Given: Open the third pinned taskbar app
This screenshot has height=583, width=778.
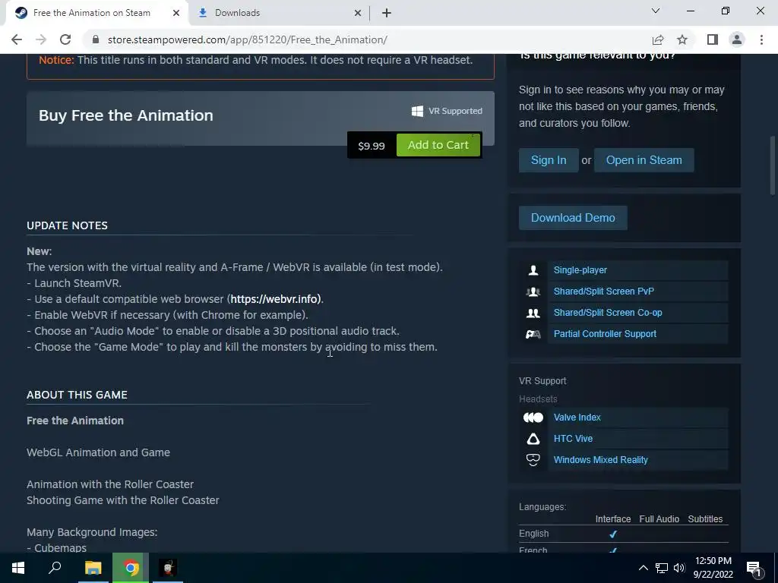Looking at the screenshot, I should 168,568.
